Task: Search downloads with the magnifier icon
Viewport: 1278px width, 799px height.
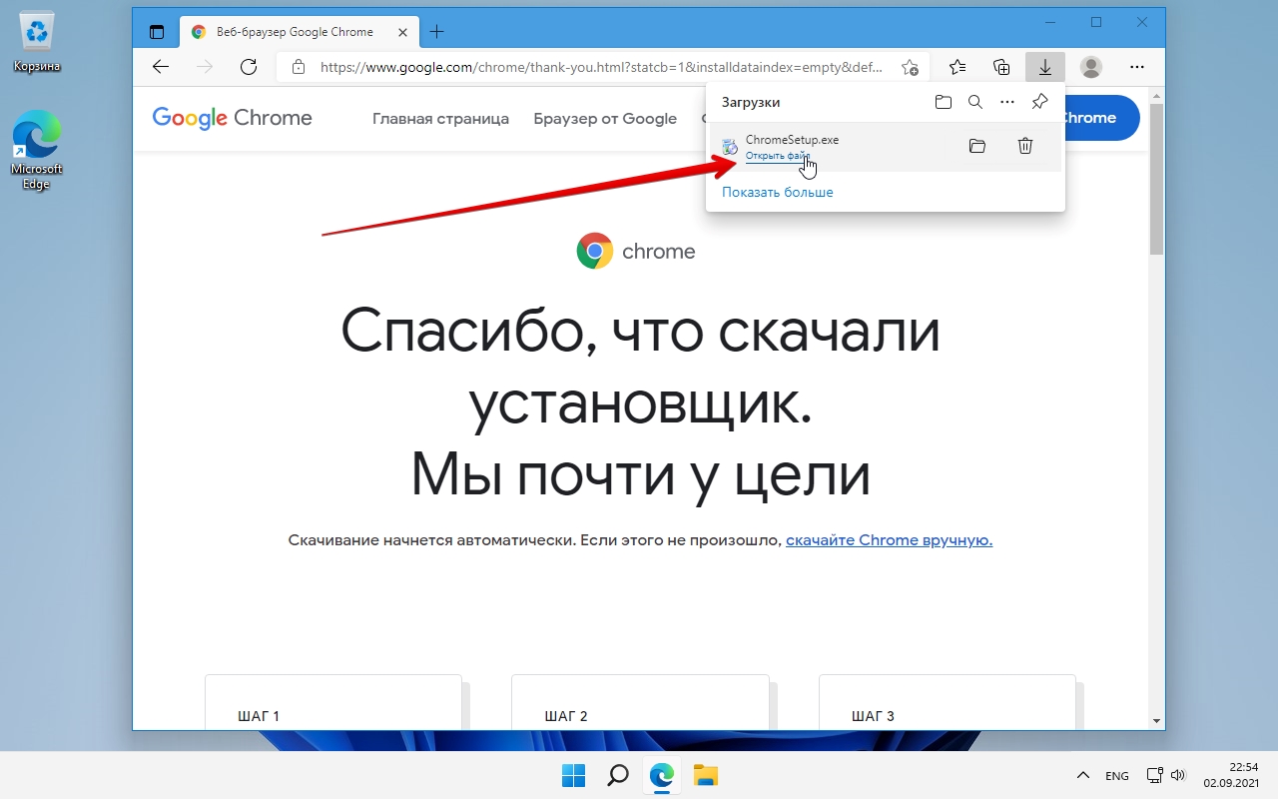Action: click(975, 102)
